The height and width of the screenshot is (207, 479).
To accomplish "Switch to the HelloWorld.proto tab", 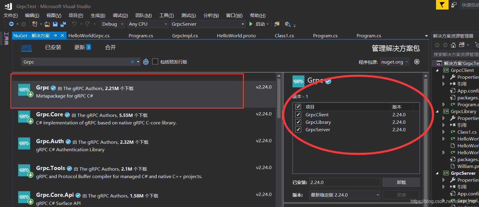I will (x=236, y=36).
